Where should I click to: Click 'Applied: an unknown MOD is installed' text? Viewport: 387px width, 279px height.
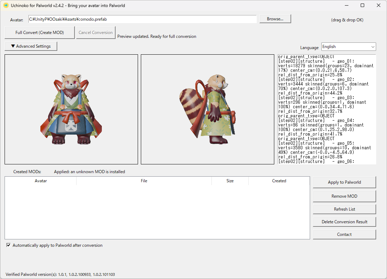[89, 172]
